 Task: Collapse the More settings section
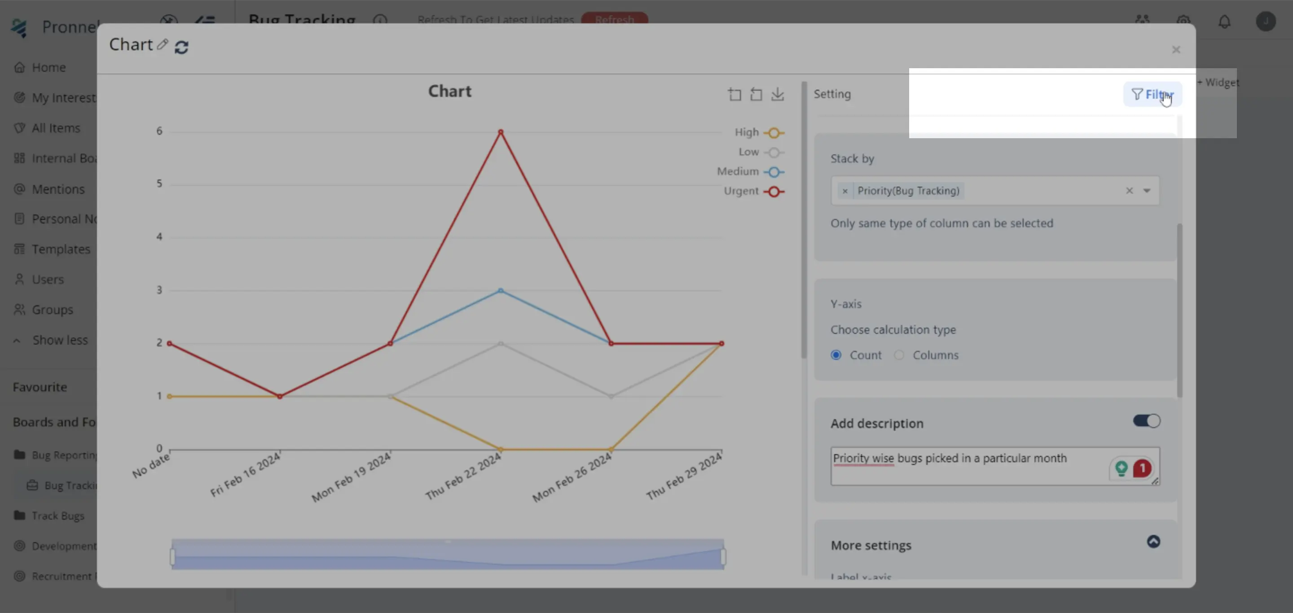[1153, 542]
